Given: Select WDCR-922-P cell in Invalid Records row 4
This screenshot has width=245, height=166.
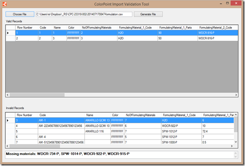Looking at the screenshot, I should click(x=181, y=126).
